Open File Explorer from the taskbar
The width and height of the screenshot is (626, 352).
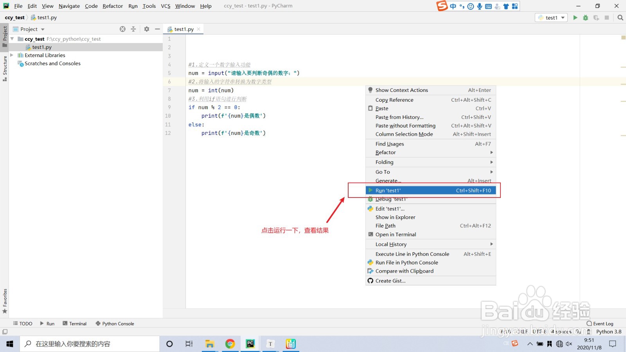pos(210,344)
